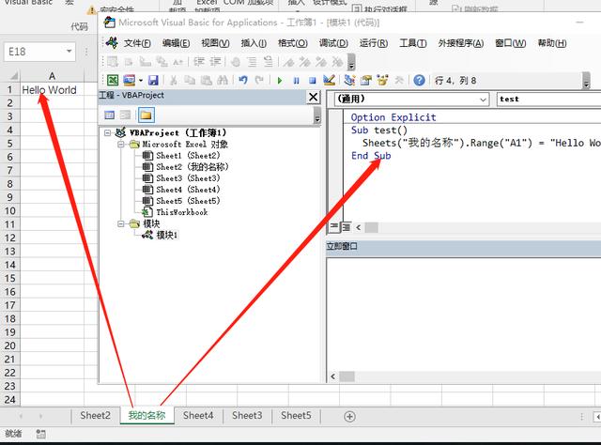Undo the last edit with the blue arrow
Image resolution: width=601 pixels, height=445 pixels.
[243, 80]
